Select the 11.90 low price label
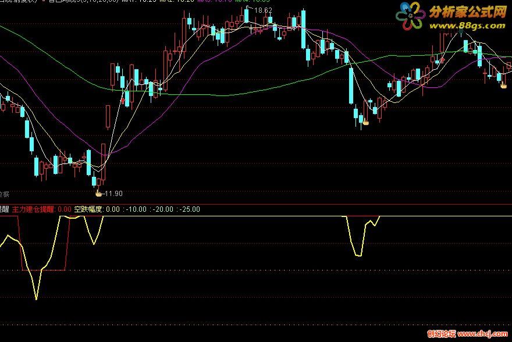 113,194
